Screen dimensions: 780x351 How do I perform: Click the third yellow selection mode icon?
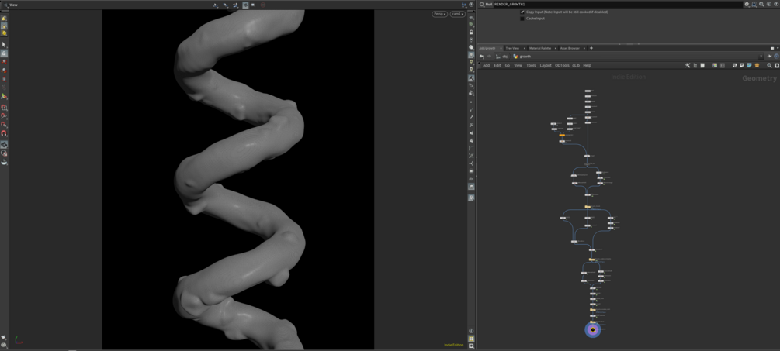[4, 33]
